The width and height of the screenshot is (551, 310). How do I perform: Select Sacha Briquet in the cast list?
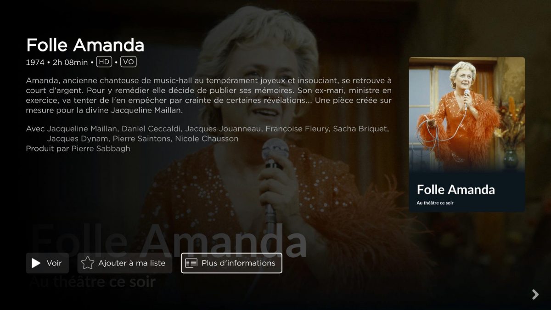(x=361, y=129)
